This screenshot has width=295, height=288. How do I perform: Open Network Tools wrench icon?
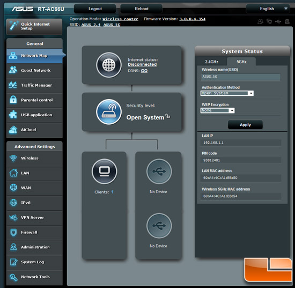pos(13,277)
